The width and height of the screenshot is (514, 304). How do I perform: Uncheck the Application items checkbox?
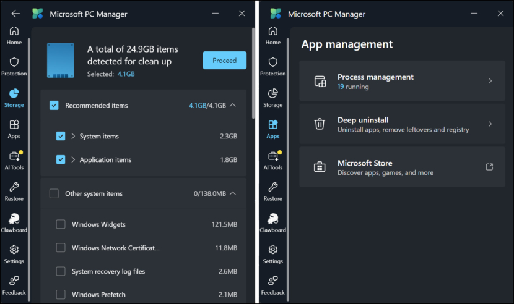coord(61,159)
